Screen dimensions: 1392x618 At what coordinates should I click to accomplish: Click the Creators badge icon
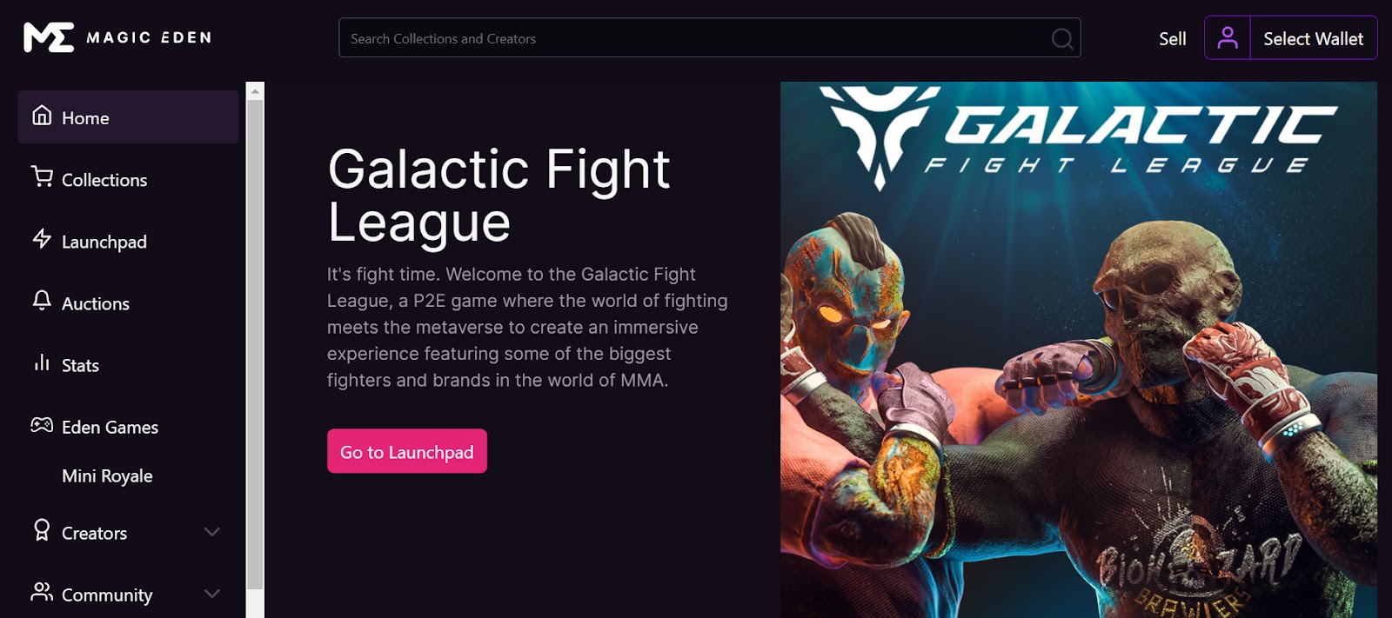click(42, 530)
